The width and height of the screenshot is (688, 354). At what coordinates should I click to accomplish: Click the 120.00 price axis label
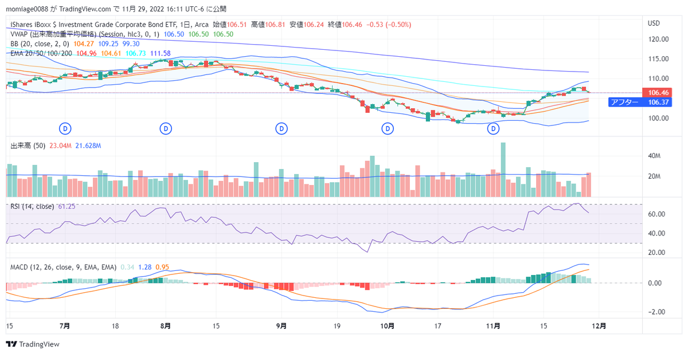coord(658,40)
